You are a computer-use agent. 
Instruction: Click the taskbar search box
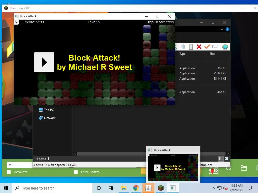tap(52, 188)
